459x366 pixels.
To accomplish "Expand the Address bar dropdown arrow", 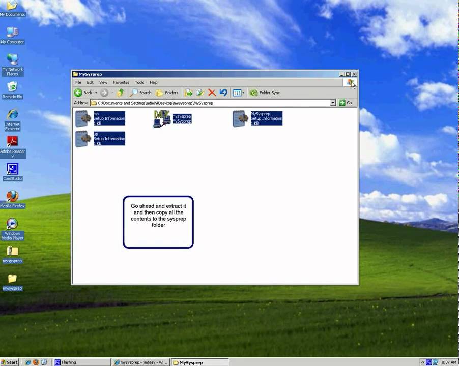I will tap(333, 103).
